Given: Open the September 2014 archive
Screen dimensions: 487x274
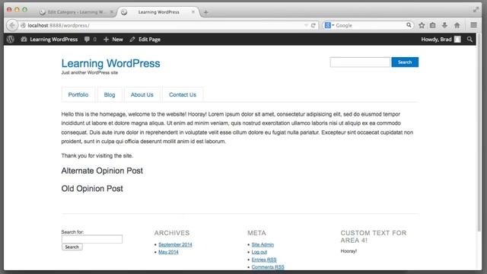Looking at the screenshot, I should [175, 245].
